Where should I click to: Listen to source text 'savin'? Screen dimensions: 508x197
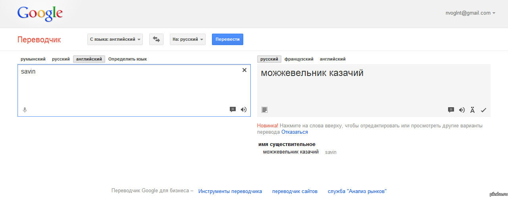tap(243, 110)
